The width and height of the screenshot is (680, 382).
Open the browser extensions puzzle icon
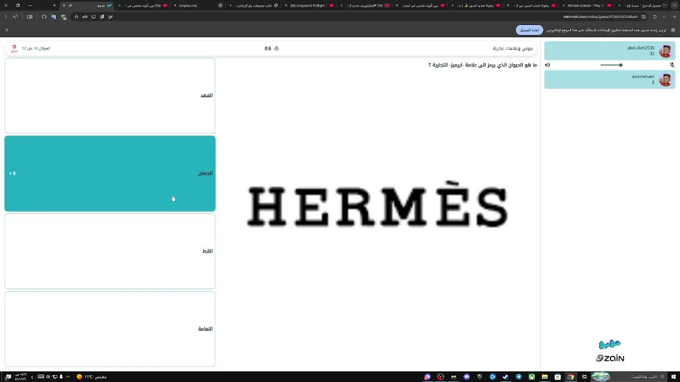(x=44, y=16)
